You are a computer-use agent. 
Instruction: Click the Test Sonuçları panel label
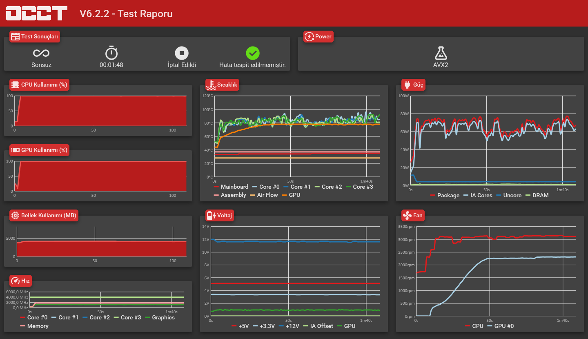[x=35, y=36]
